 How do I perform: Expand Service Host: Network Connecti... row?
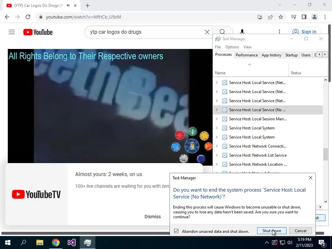[x=217, y=146]
